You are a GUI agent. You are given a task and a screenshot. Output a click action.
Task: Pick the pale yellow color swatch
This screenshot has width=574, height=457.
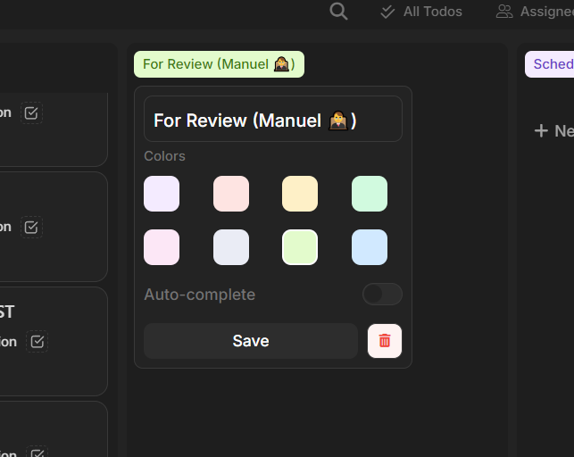tap(300, 194)
